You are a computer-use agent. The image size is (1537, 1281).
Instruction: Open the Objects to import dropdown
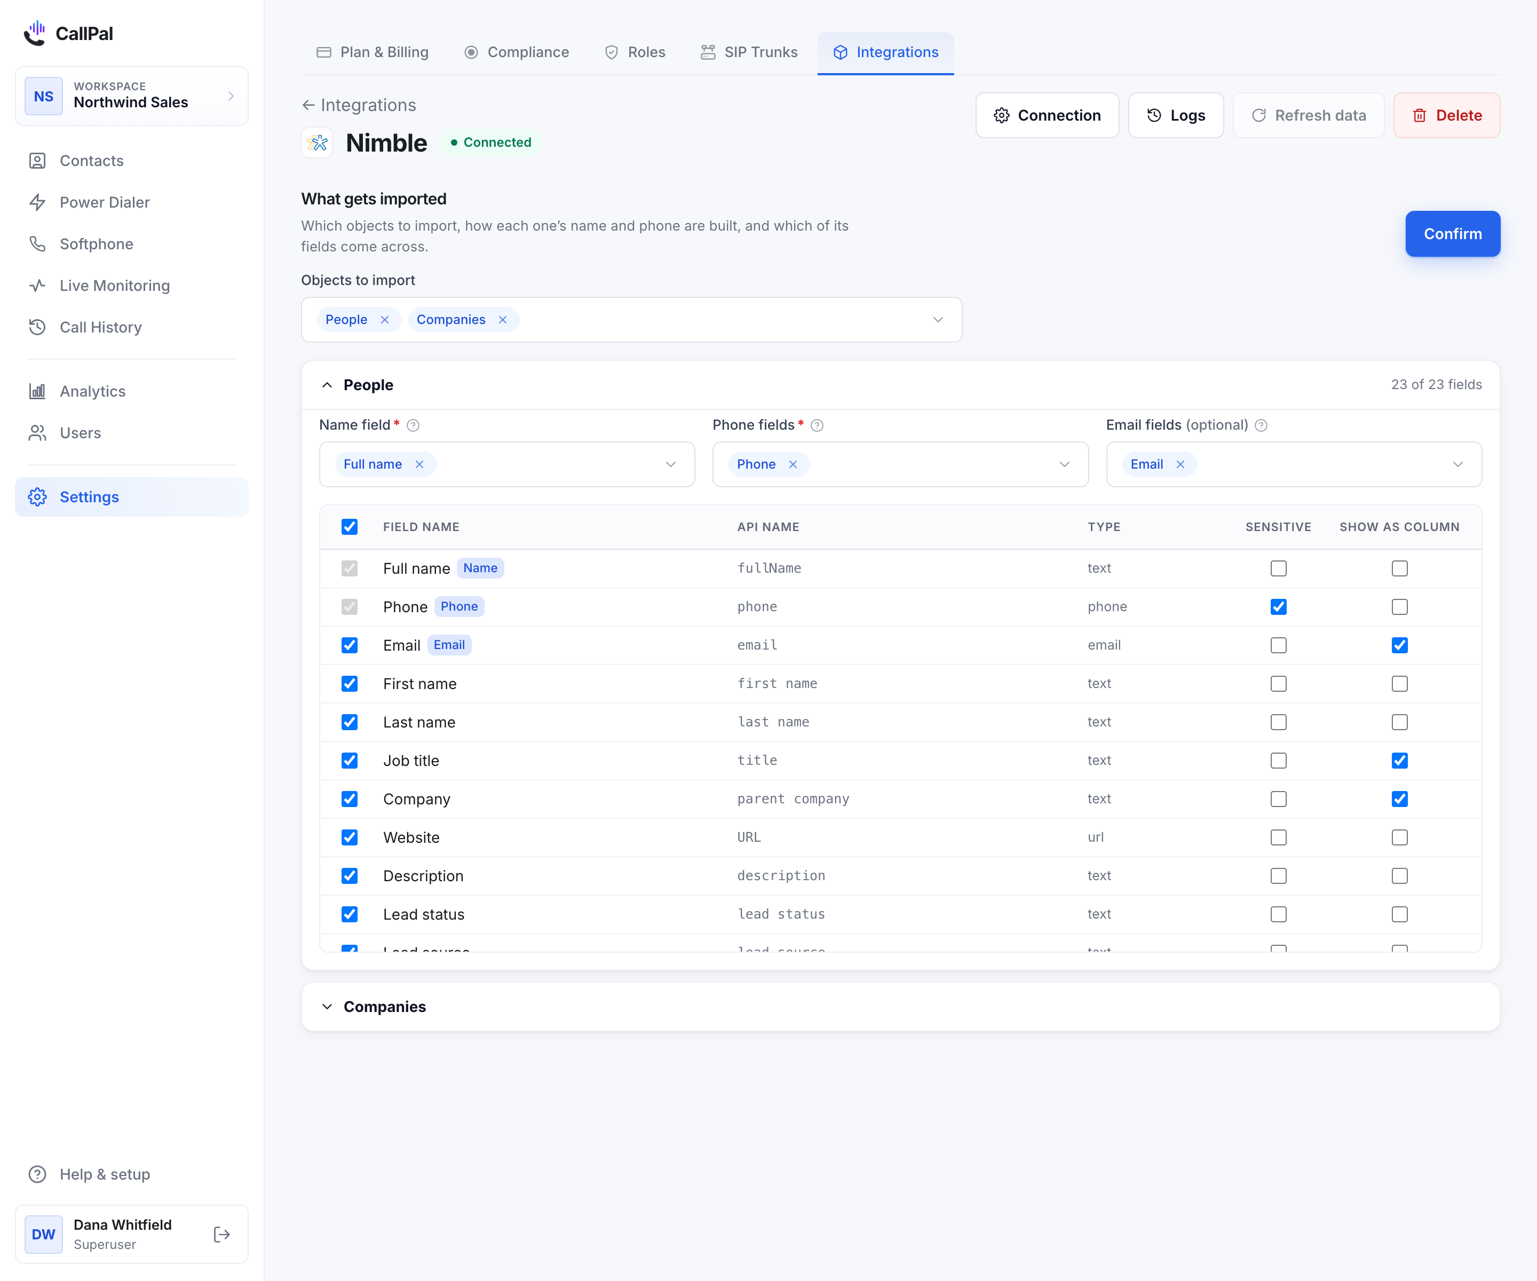coord(632,320)
